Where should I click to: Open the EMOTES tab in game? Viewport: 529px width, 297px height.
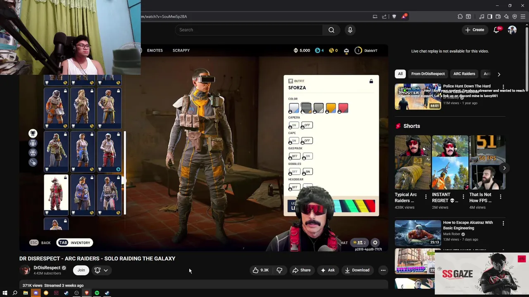pyautogui.click(x=155, y=50)
